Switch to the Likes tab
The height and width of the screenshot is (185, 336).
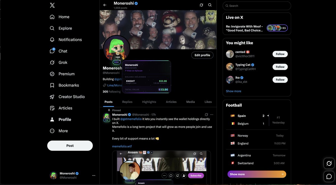click(x=208, y=102)
